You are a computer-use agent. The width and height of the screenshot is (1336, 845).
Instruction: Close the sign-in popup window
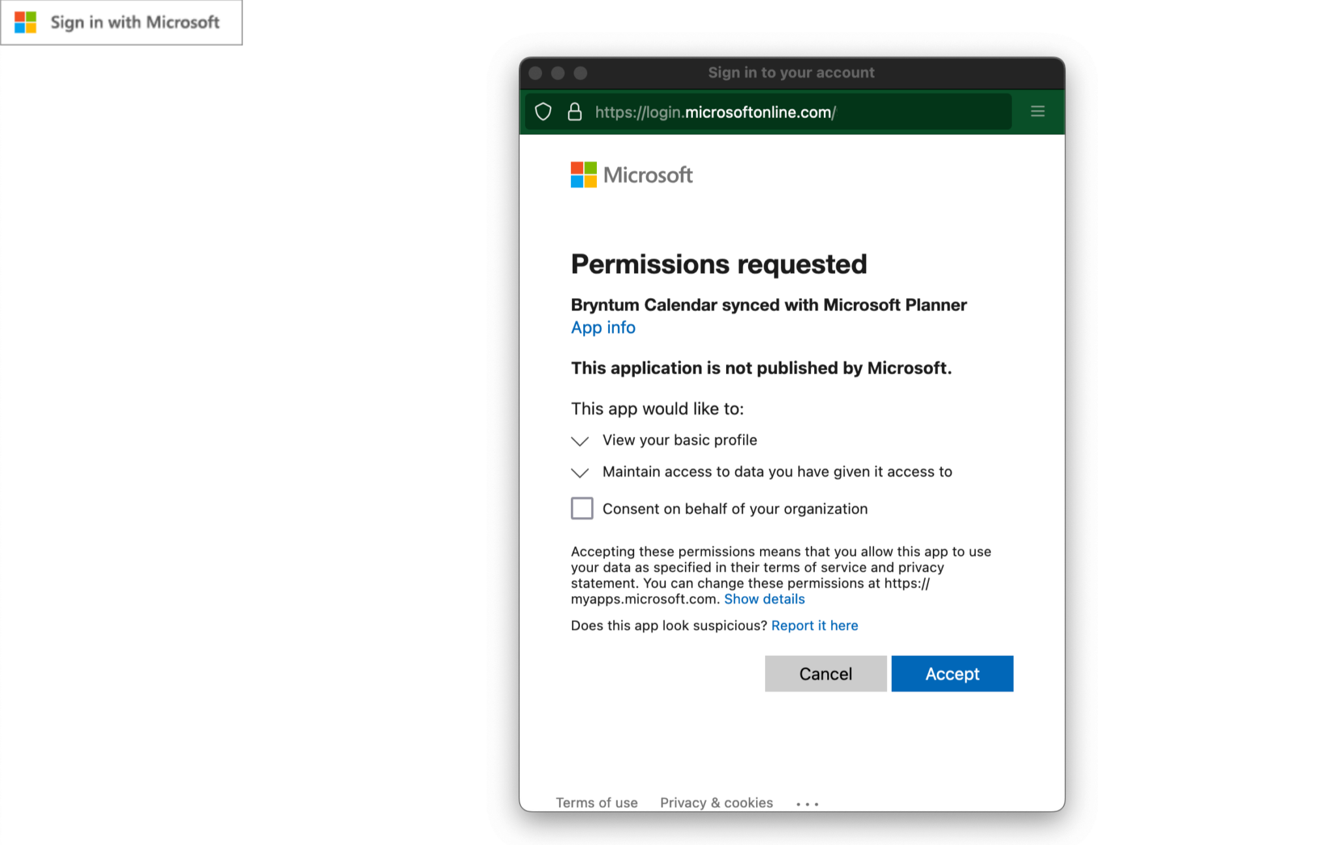[536, 73]
